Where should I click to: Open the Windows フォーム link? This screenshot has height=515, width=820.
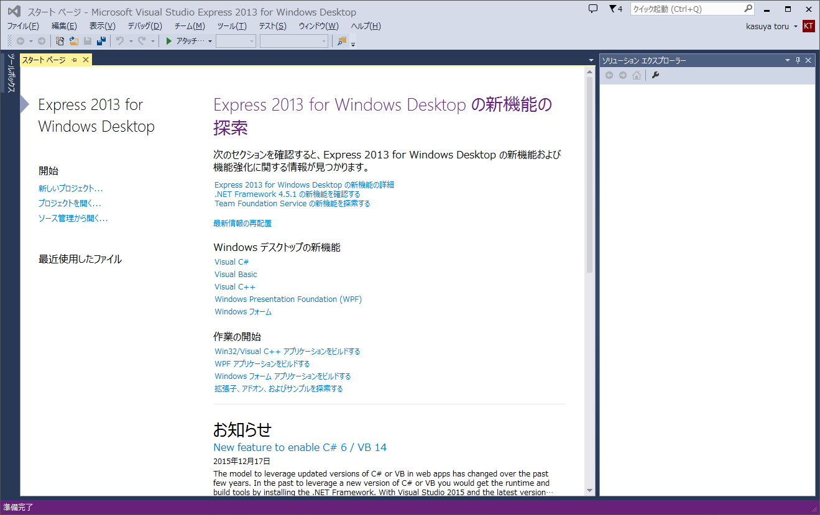point(243,312)
